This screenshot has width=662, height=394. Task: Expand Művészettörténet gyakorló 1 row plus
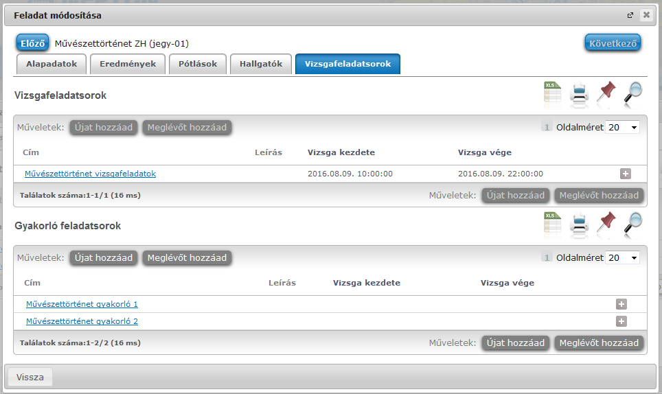[621, 304]
